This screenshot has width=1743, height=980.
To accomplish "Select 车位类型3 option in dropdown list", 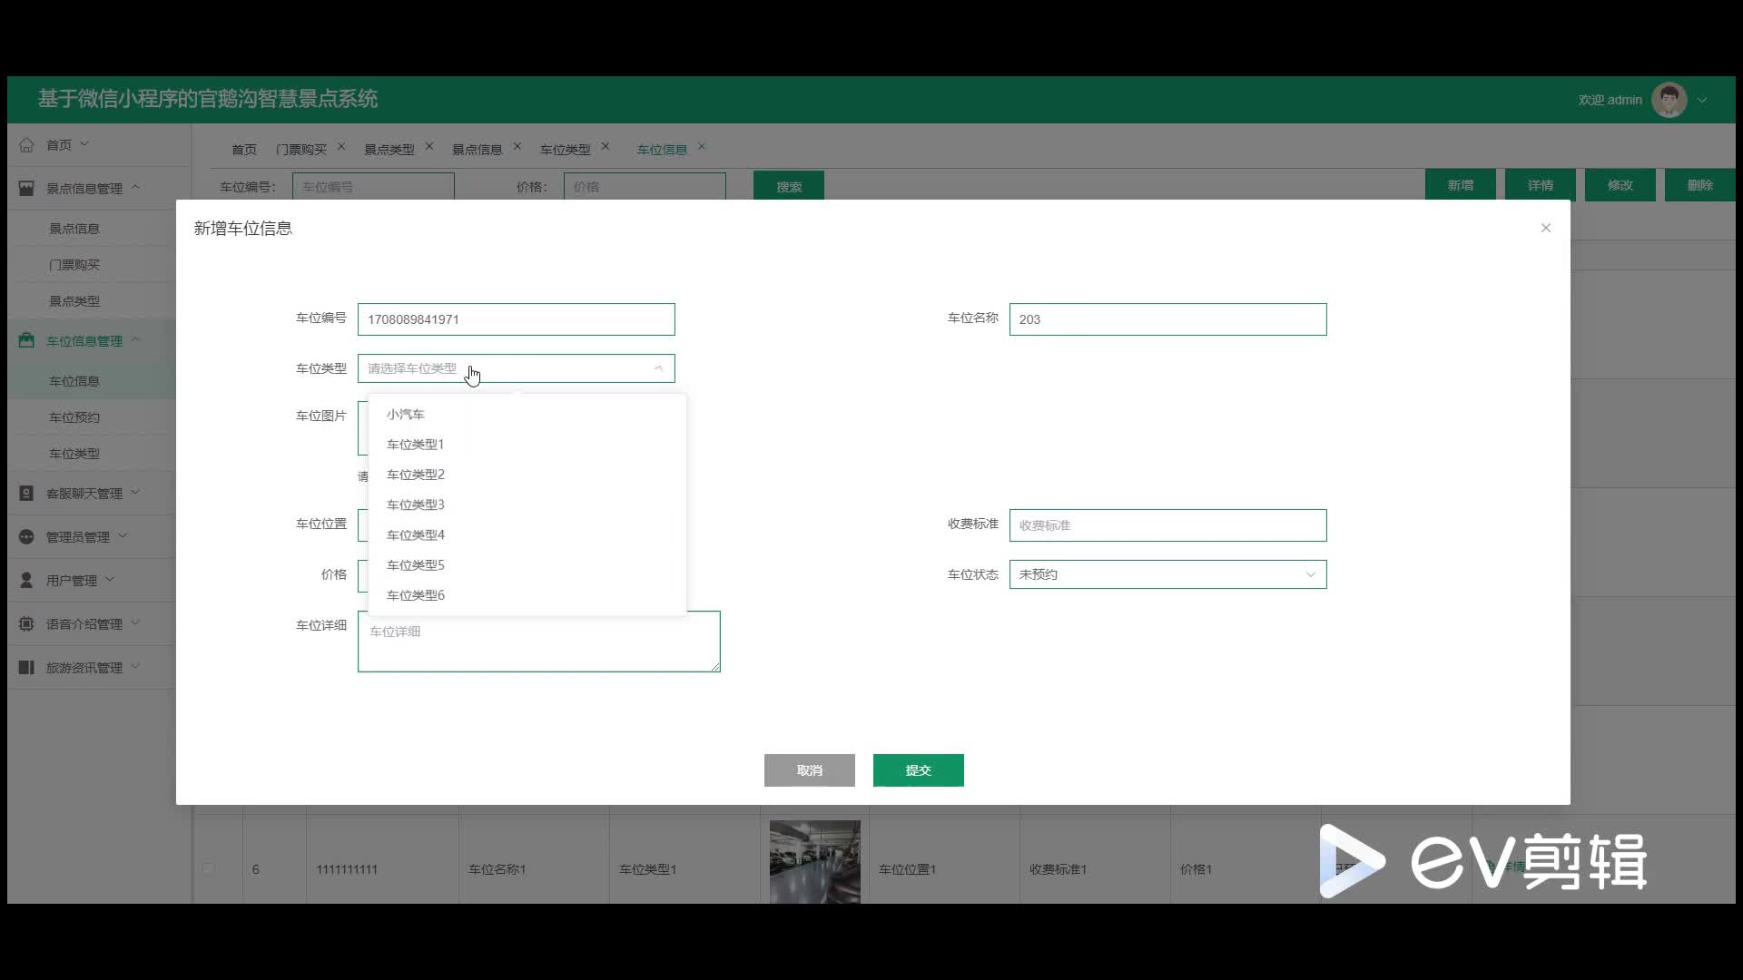I will (x=416, y=505).
